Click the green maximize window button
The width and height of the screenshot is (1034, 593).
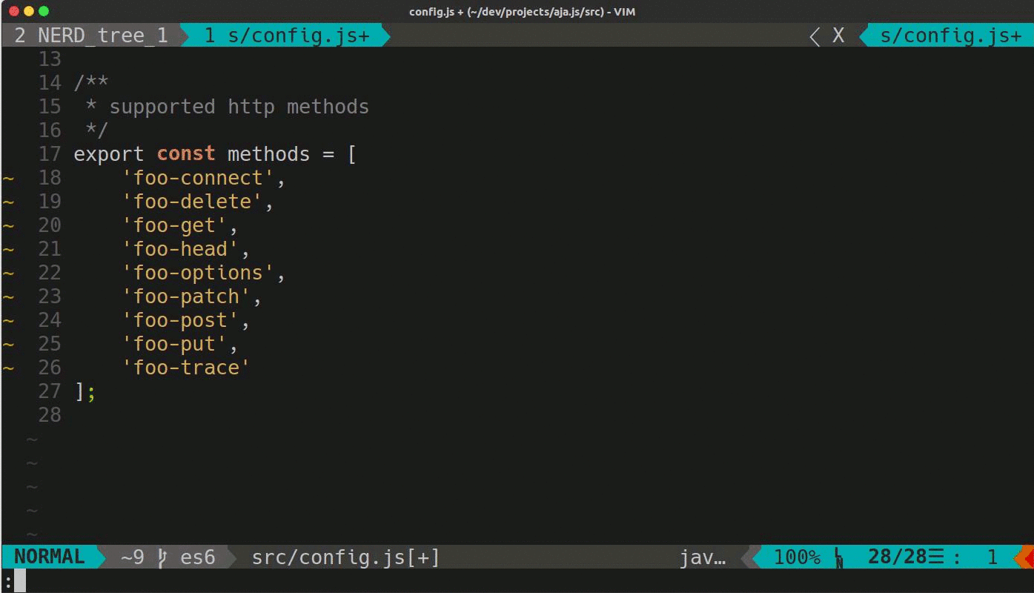(44, 12)
